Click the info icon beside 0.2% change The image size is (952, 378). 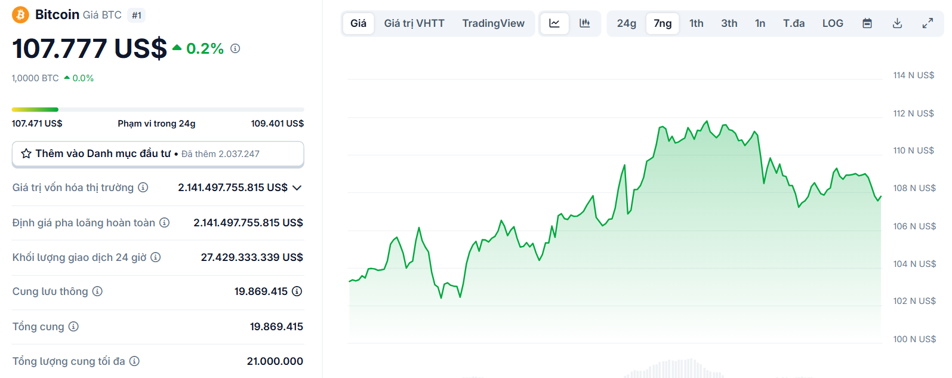[235, 48]
